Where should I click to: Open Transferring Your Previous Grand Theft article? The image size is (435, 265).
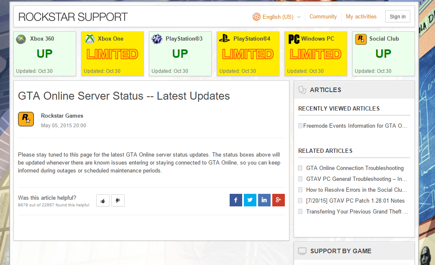pos(357,212)
